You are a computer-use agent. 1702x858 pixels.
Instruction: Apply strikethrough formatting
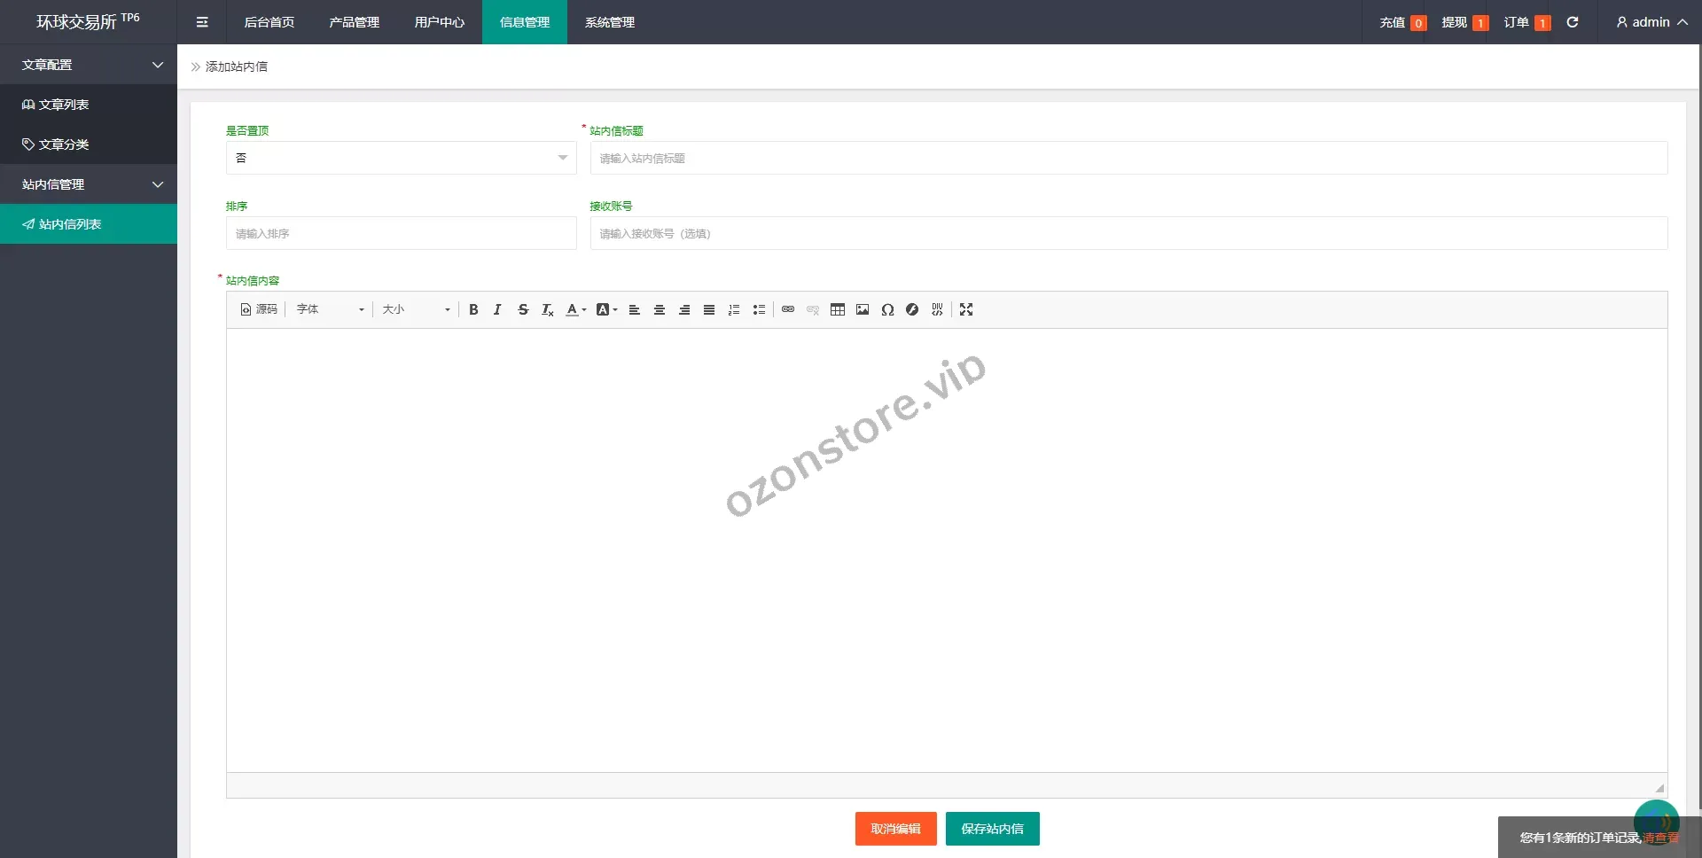[x=523, y=309]
